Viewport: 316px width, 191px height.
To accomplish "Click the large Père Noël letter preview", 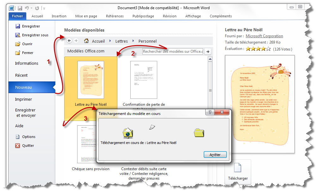I will tap(260, 104).
